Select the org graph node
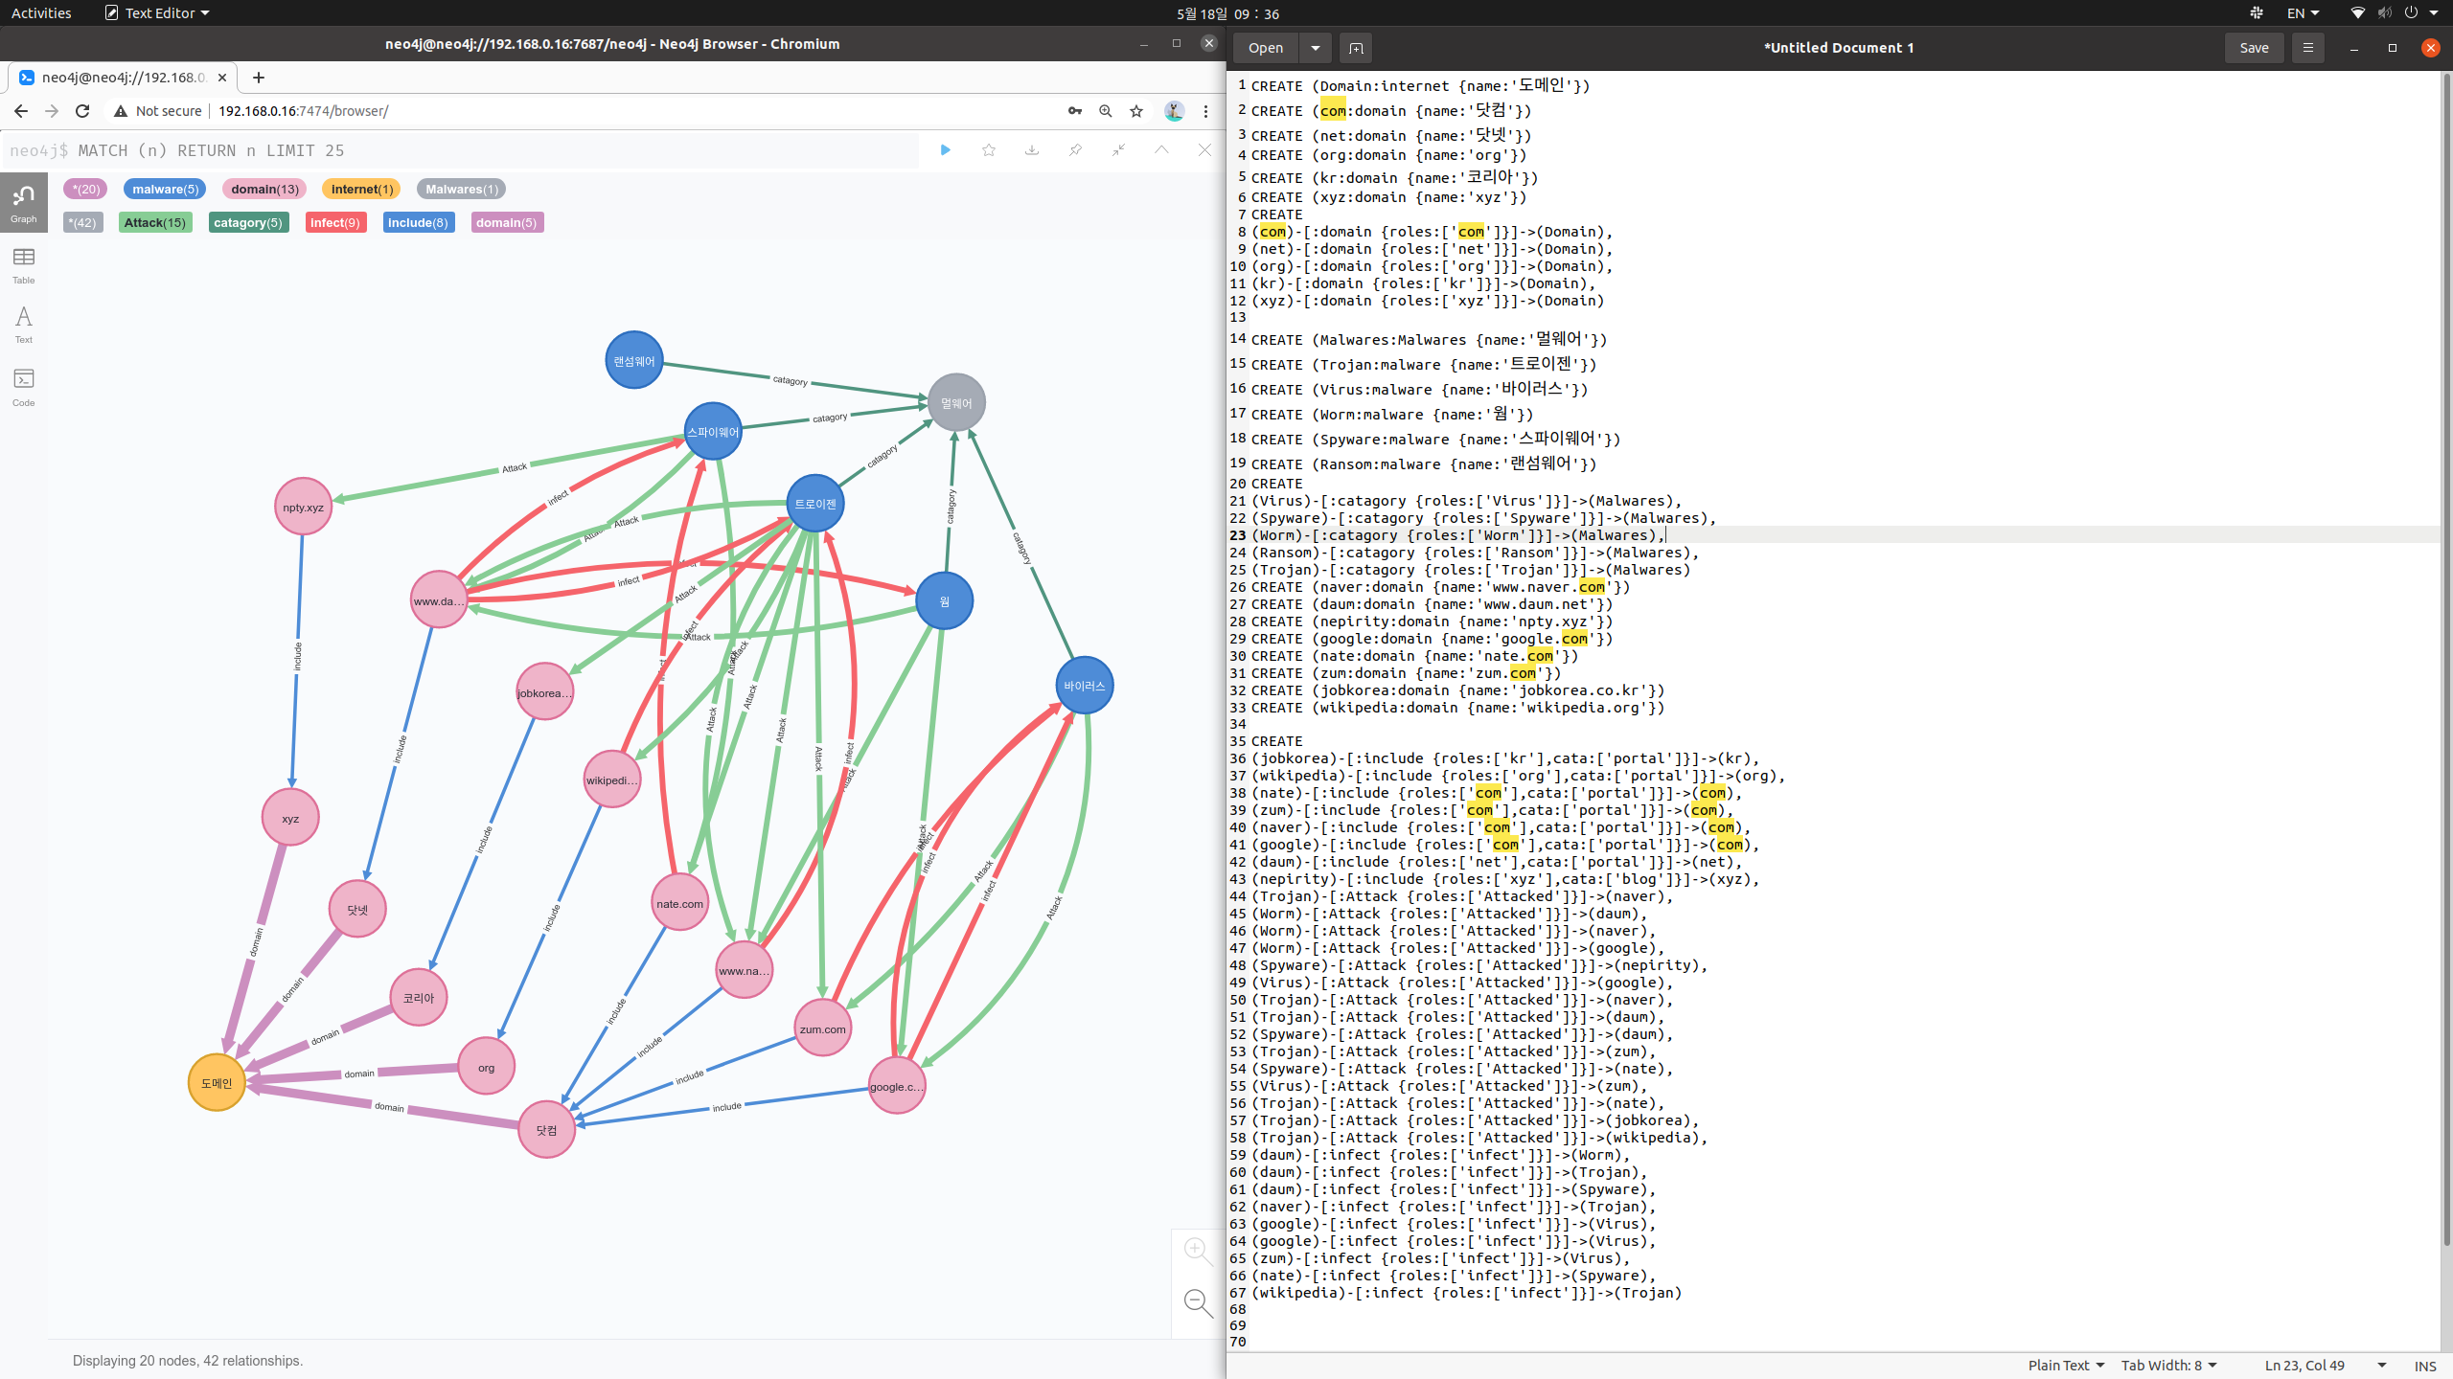Image resolution: width=2453 pixels, height=1379 pixels. (486, 1067)
